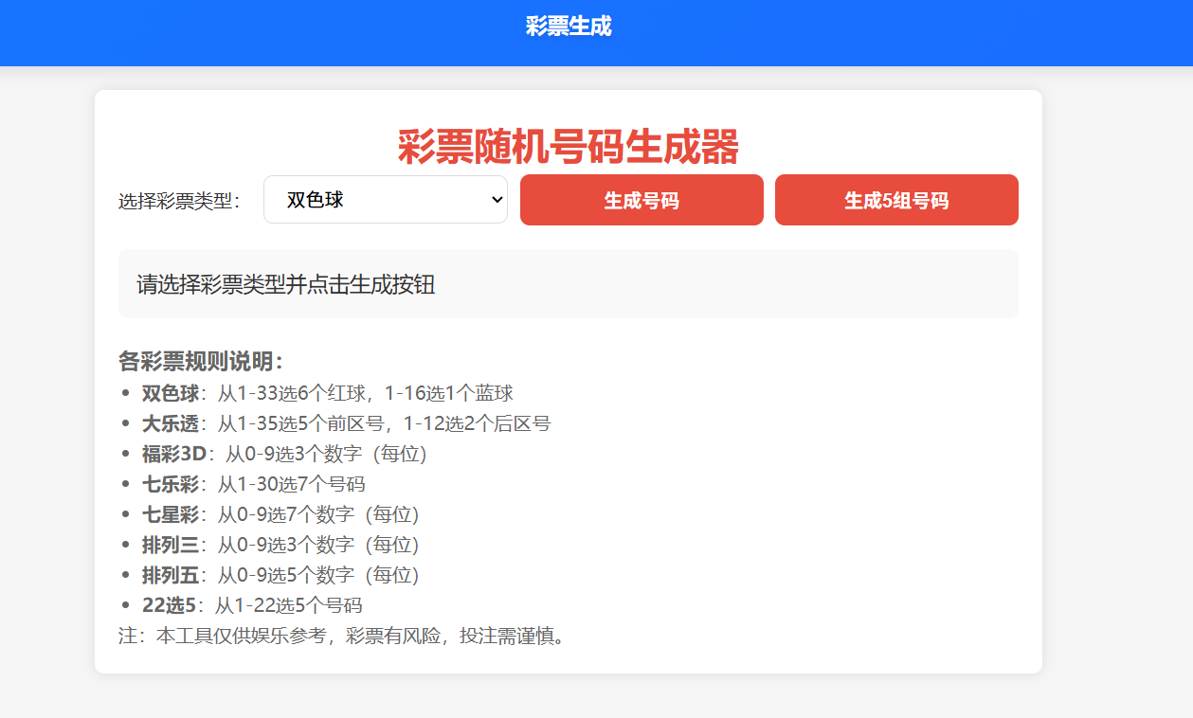
Task: Click the 生成号码 button
Action: [x=642, y=200]
